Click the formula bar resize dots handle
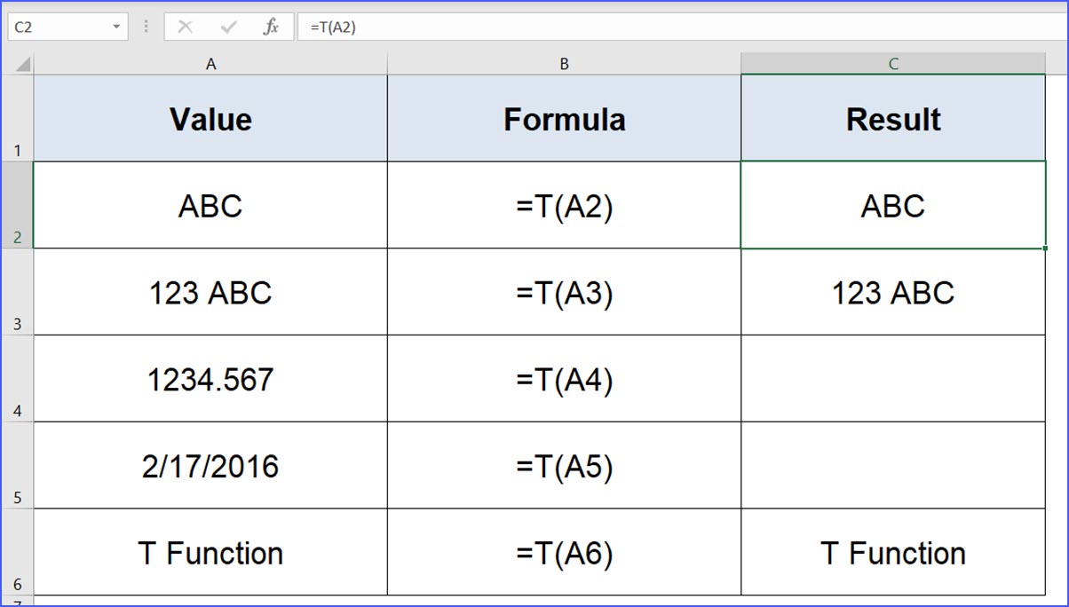Screen dimensions: 1069x607 tap(146, 28)
